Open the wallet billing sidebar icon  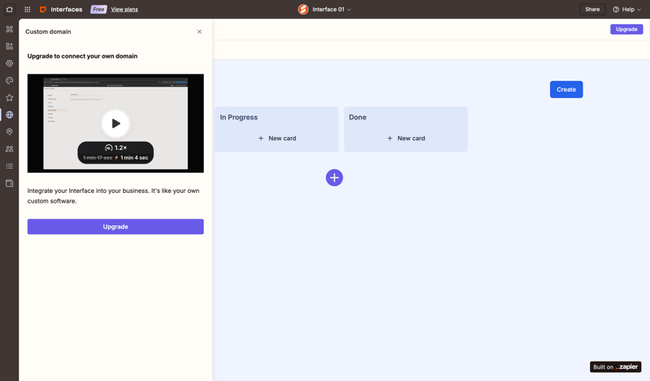(x=9, y=183)
